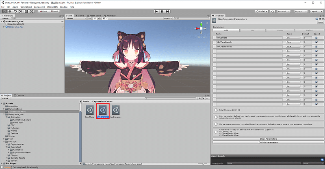Toggle the Pivot handle position button

[x=43, y=11]
